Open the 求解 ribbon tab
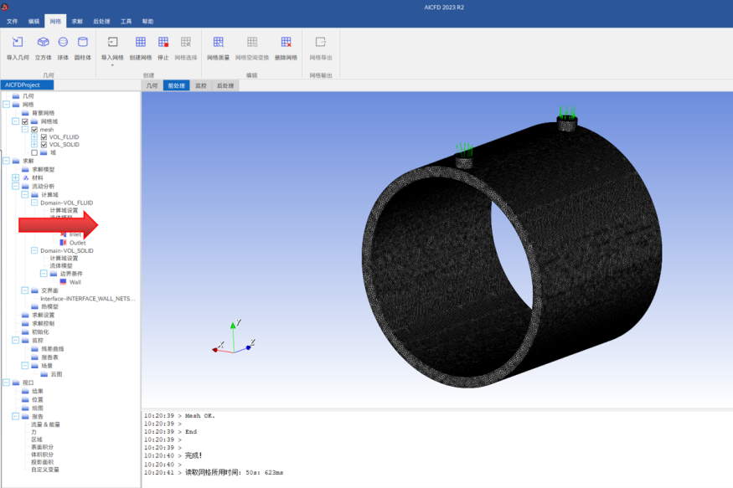Viewport: 733px width, 488px height. (x=77, y=22)
